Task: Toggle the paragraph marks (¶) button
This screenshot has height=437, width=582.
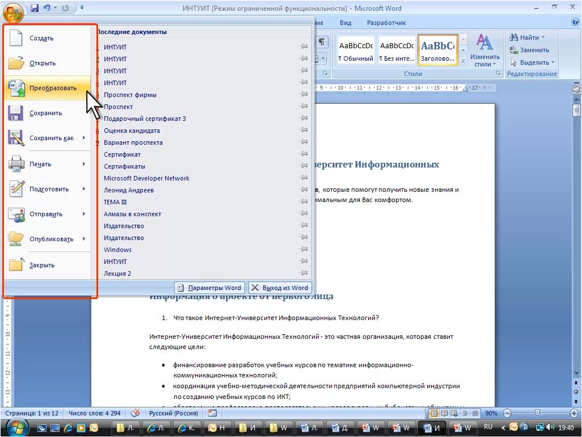Action: point(322,42)
